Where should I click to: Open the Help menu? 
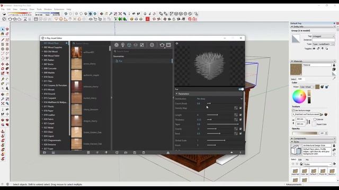69,9
